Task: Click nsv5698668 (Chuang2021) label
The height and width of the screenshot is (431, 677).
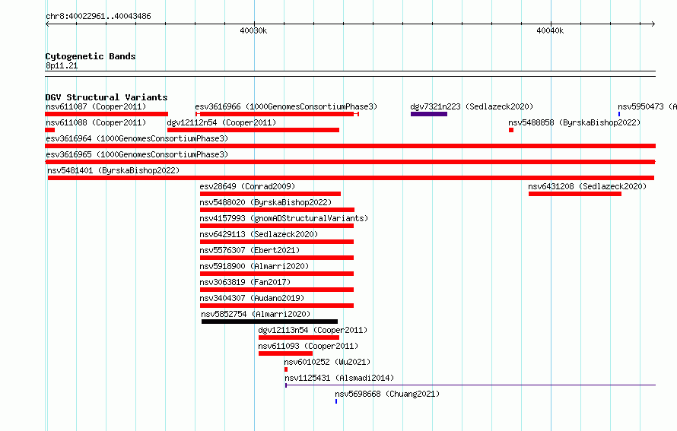Action: point(387,394)
